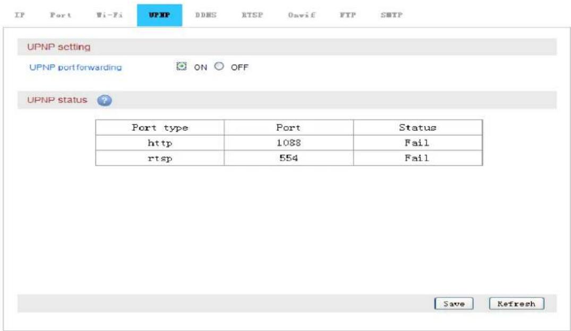Click the 'UPNP status' heading text
This screenshot has width=571, height=331.
57,100
